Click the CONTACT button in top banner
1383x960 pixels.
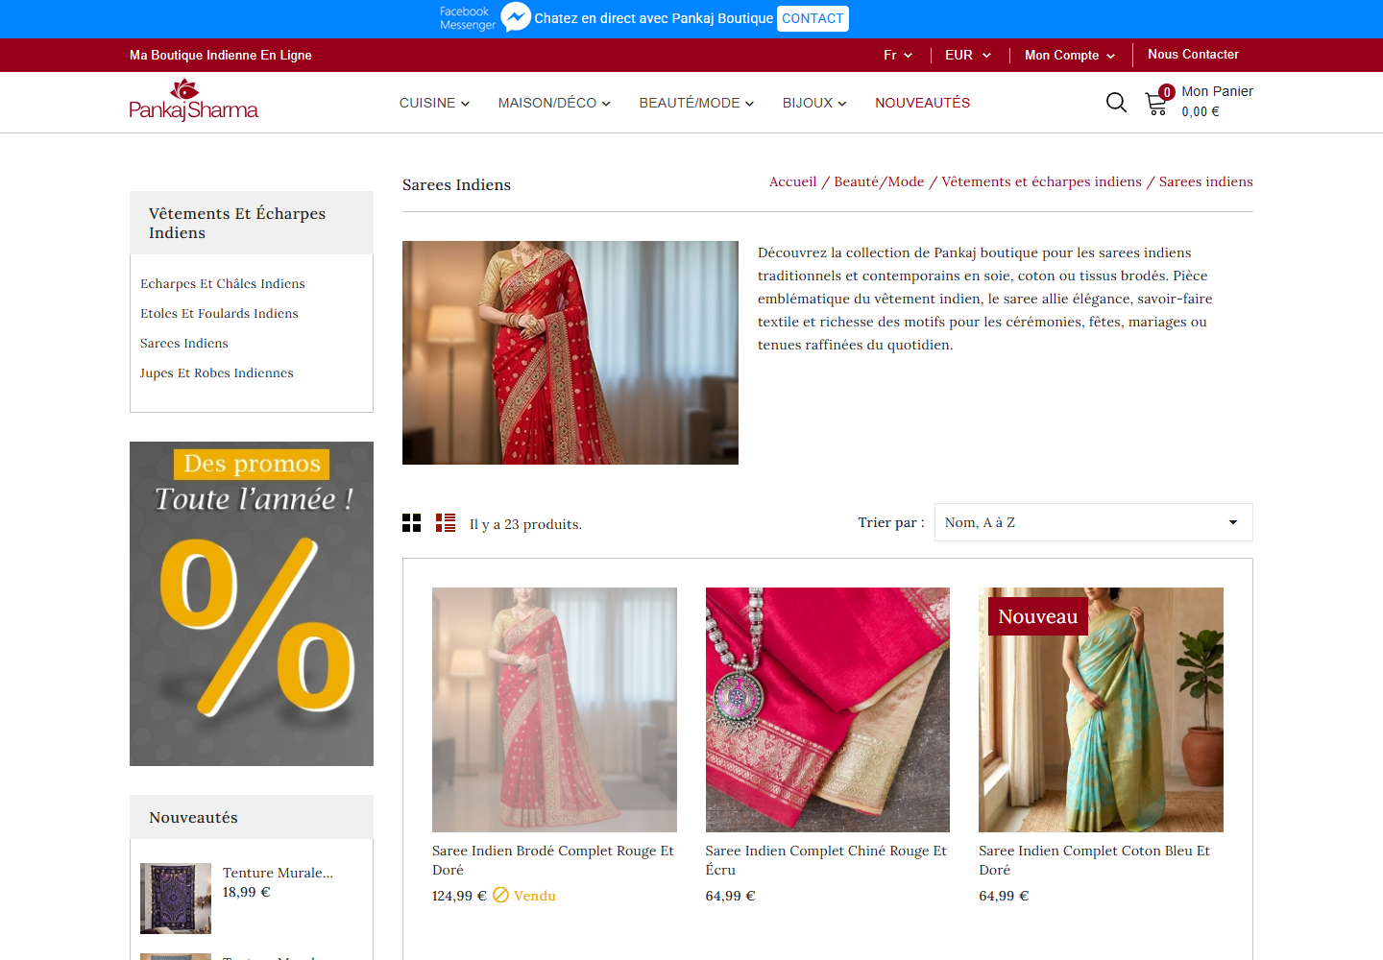point(813,18)
